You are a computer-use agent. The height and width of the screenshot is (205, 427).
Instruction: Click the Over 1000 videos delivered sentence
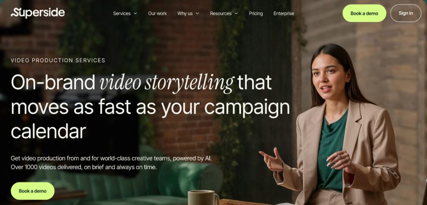coord(83,167)
